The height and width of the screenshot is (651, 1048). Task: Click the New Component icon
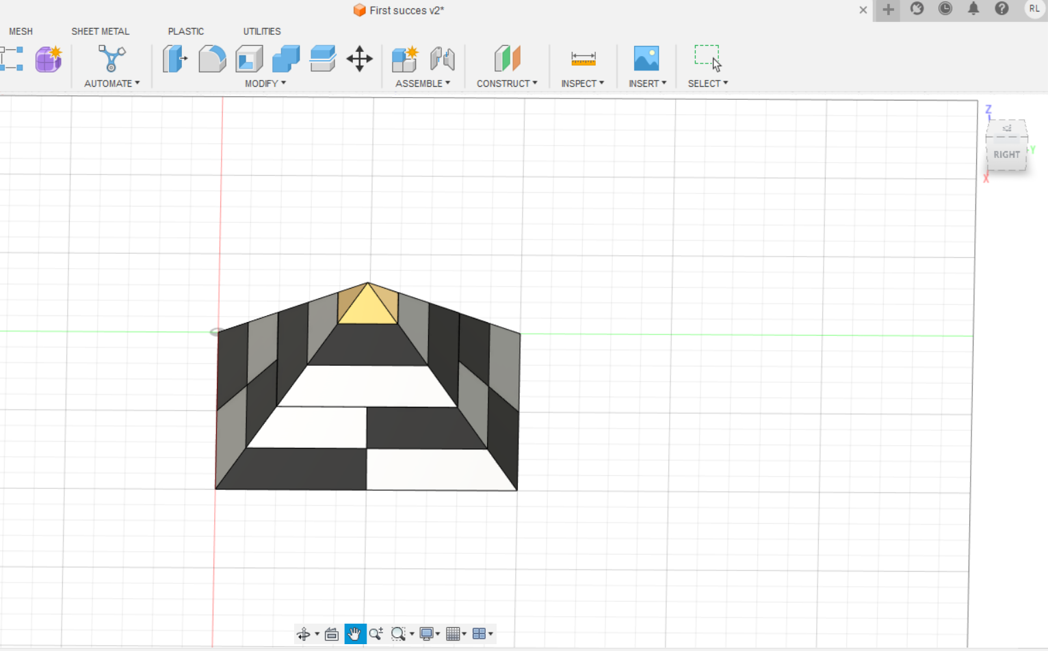point(405,59)
